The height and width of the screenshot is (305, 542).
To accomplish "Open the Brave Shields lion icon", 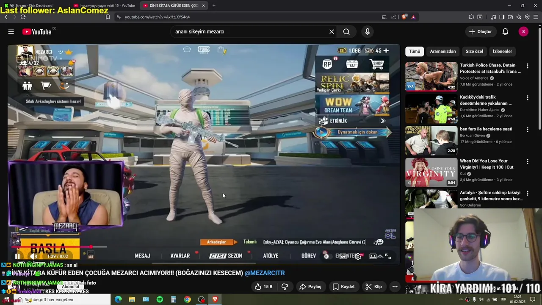I will [x=404, y=17].
